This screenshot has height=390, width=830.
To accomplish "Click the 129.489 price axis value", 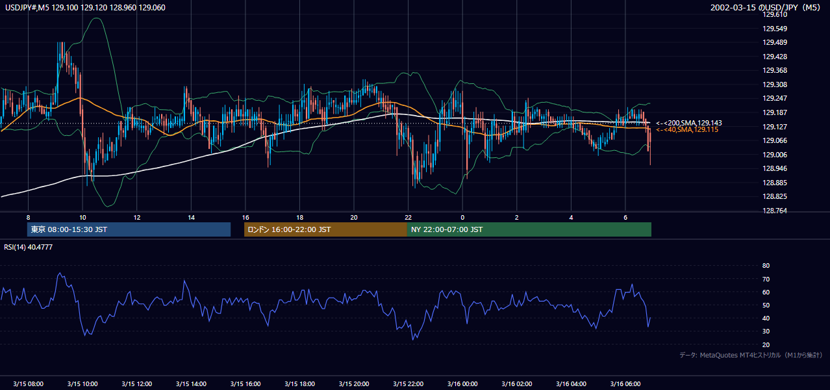I will 775,43.
